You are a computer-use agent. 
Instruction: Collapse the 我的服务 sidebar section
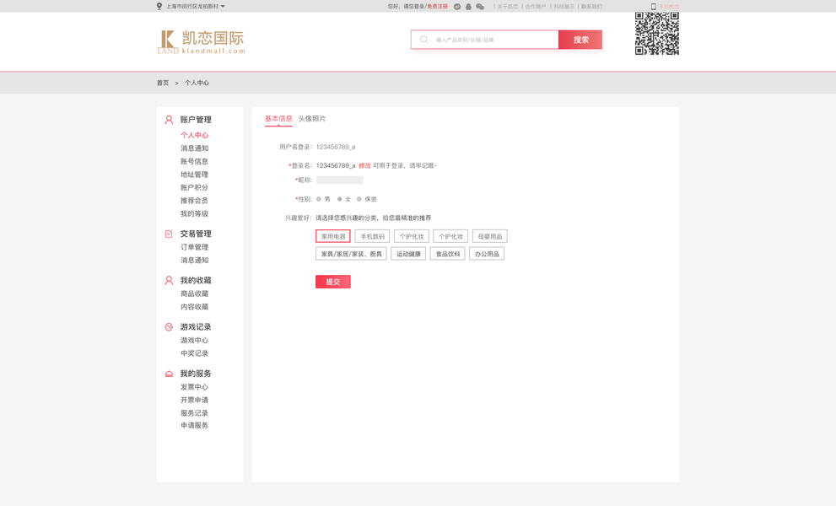(194, 373)
